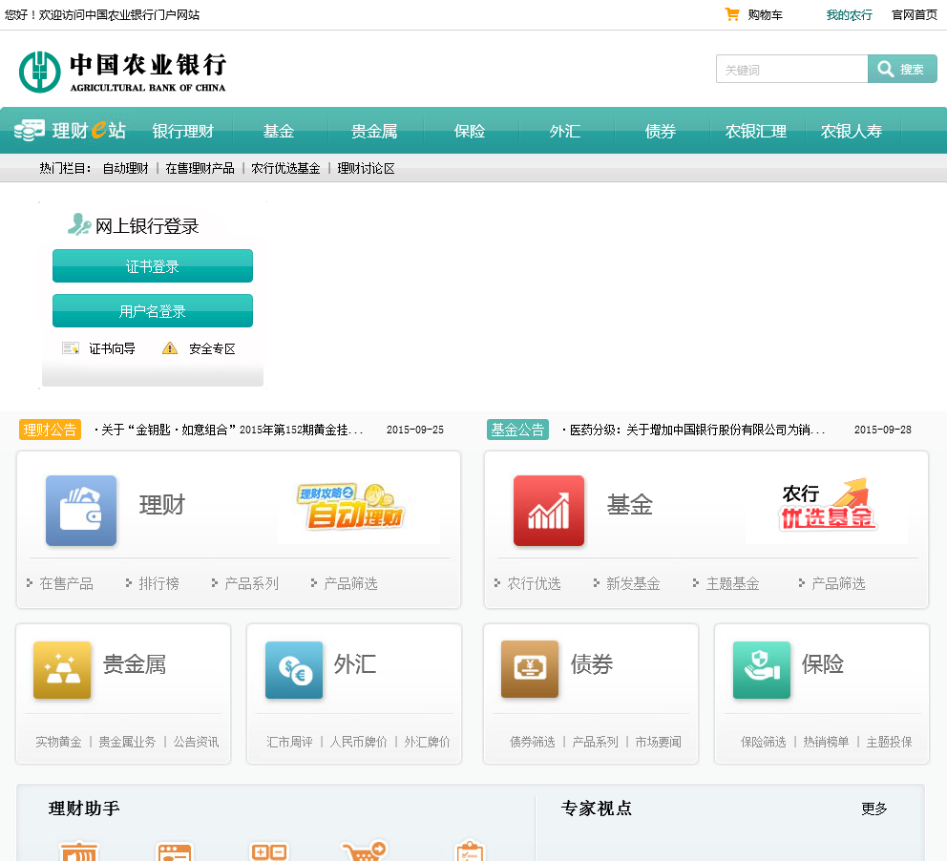
Task: Click the 农行优选基金 banner image
Action: coord(827,506)
